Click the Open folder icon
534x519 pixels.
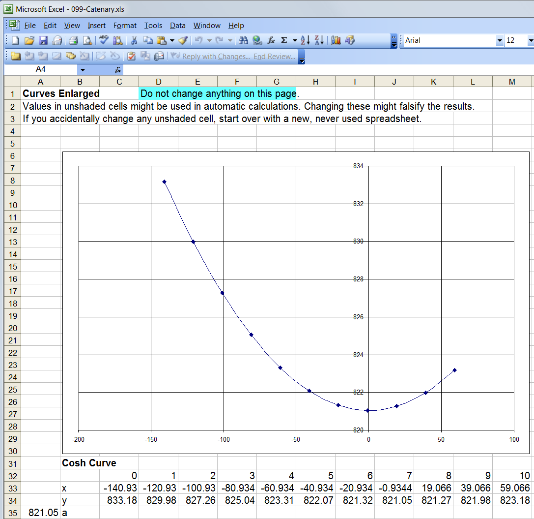click(x=29, y=41)
